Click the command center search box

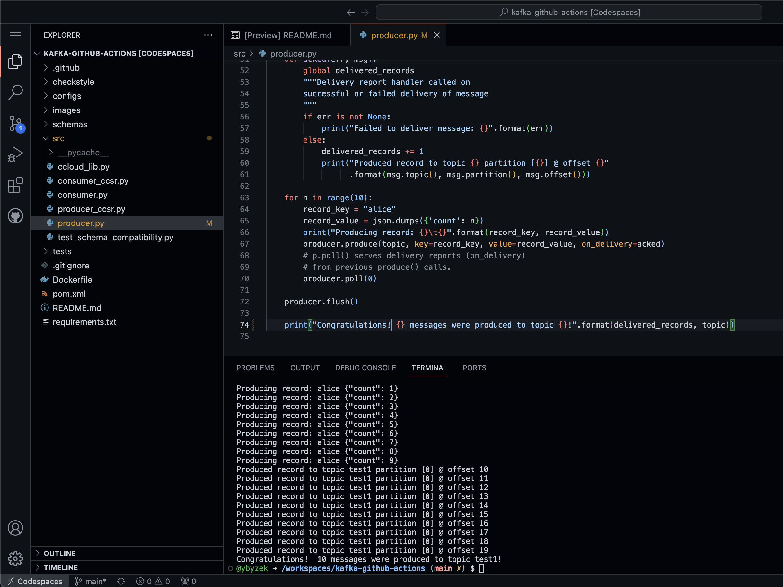[569, 13]
